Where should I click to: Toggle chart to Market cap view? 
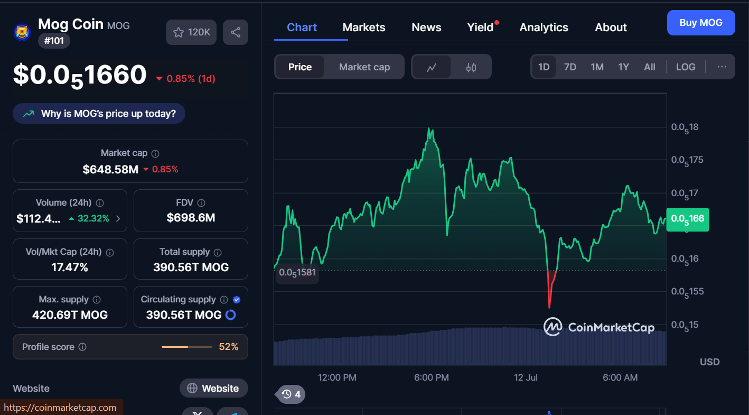coord(364,67)
